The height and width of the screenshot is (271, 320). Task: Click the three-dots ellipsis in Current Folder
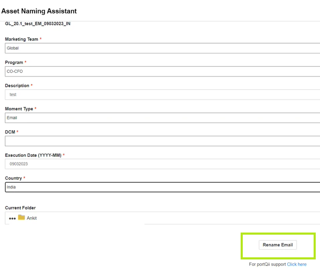(12, 218)
